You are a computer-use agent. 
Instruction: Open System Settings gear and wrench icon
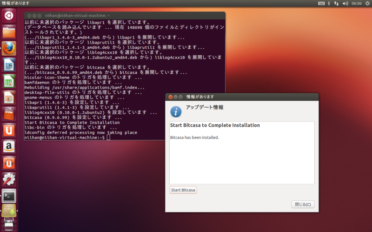tap(9, 179)
